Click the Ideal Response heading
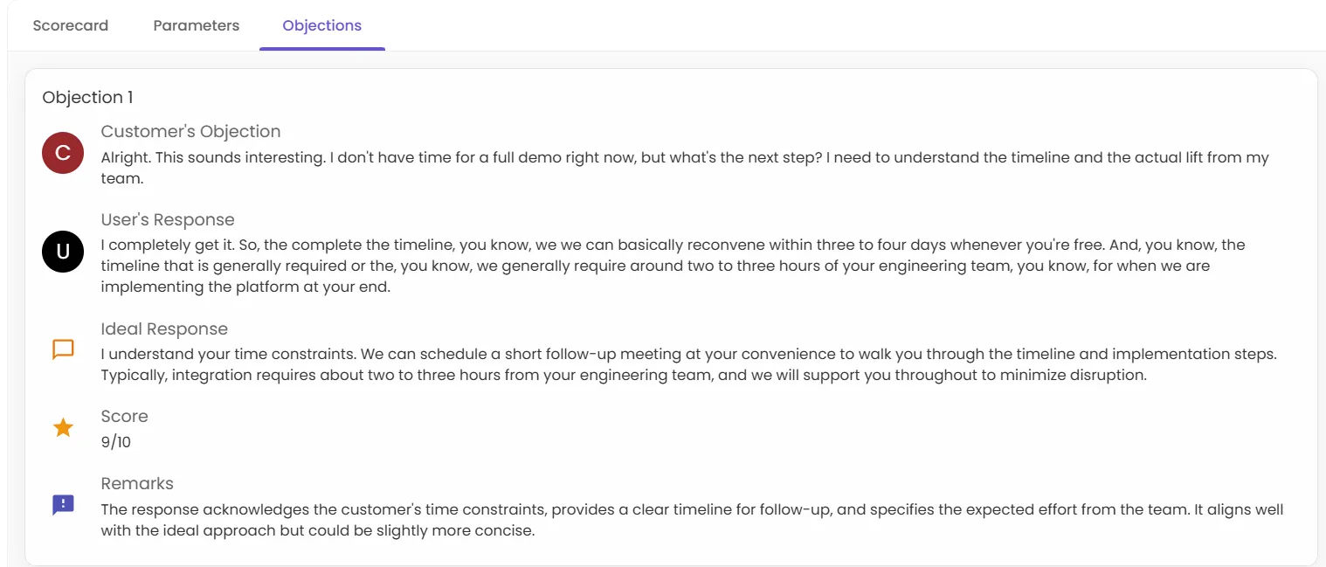Viewport: 1326px width, 567px height. 164,328
